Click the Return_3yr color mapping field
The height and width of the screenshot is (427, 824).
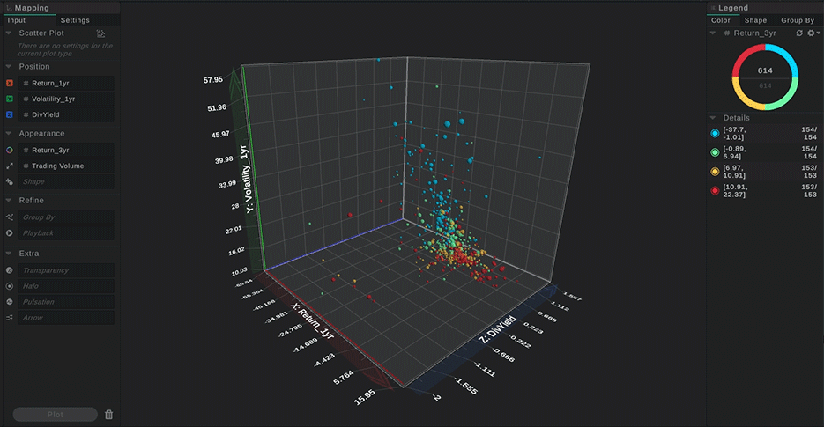(x=66, y=151)
